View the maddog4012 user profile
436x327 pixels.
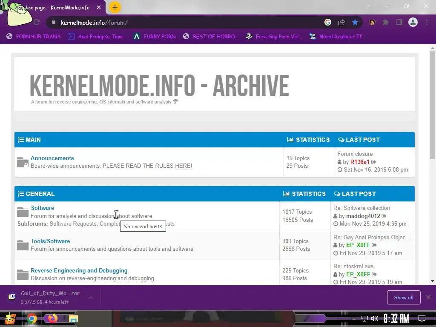(363, 216)
